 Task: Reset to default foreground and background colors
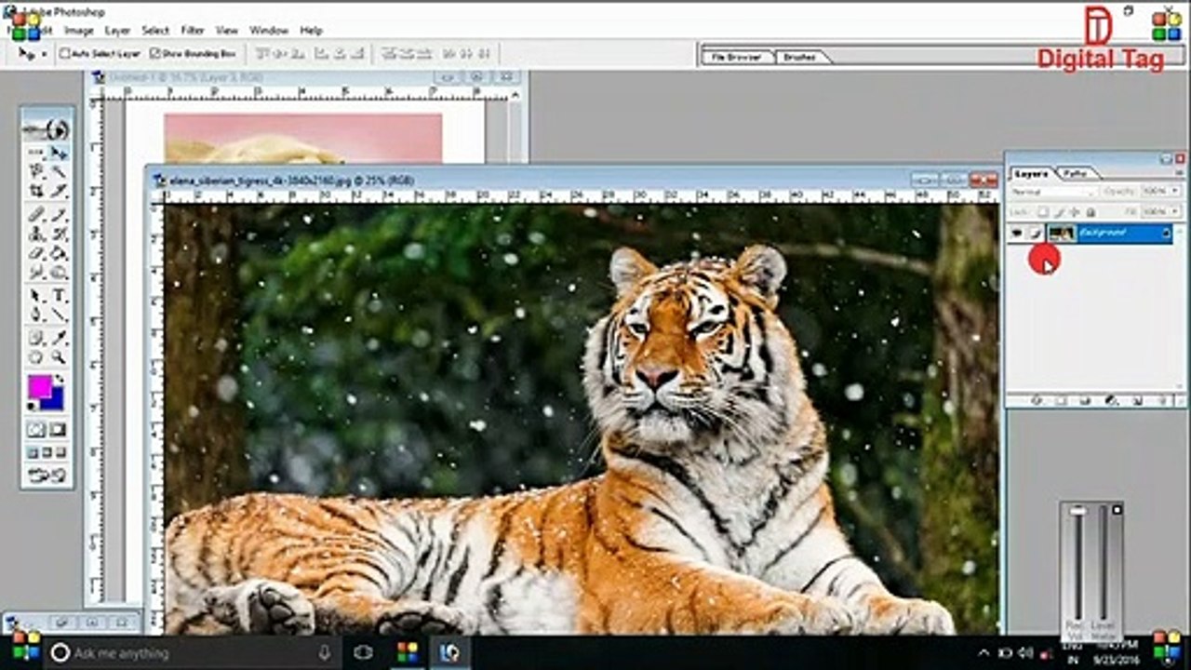coord(33,406)
